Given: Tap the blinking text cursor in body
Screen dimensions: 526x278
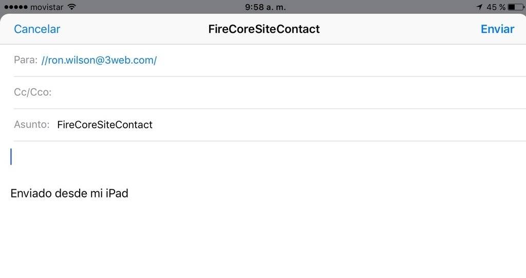Looking at the screenshot, I should (11, 157).
